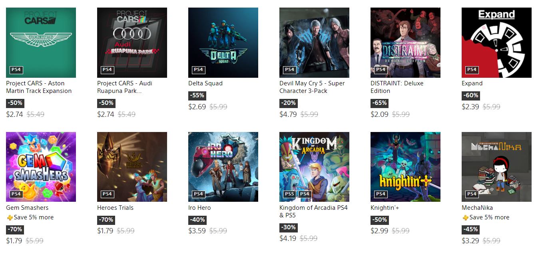540x258 pixels.
Task: Click the PS5 badge on Kingdom of Arcadia
Action: coord(289,194)
